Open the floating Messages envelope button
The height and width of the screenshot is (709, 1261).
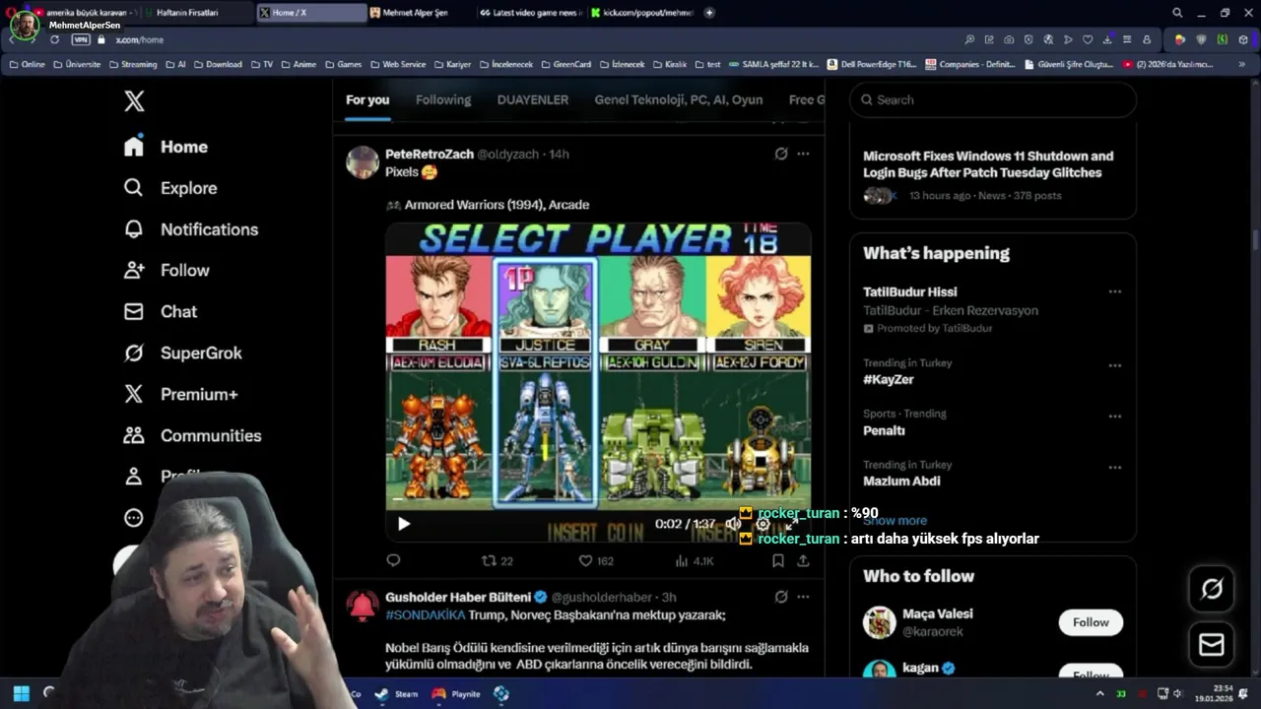tap(1212, 645)
